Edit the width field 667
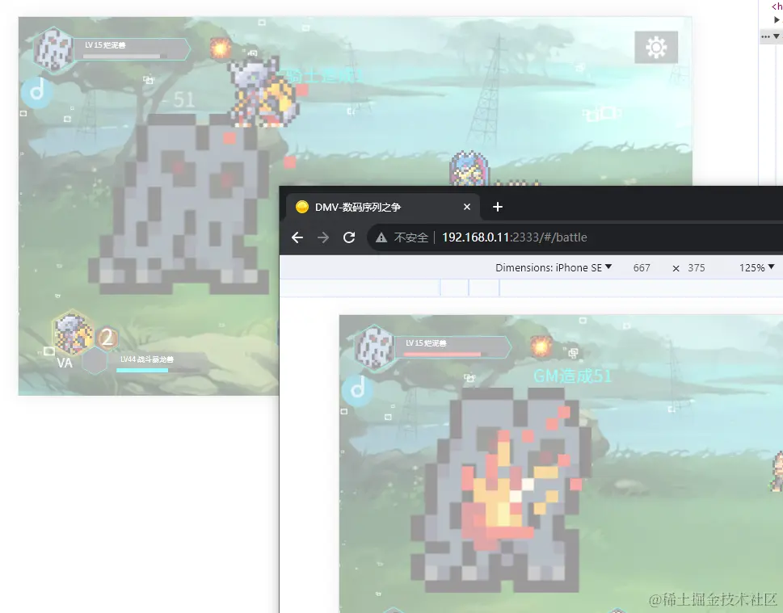This screenshot has height=613, width=783. [x=642, y=267]
